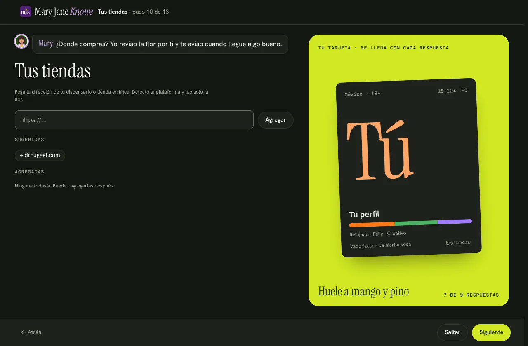Click the mjk logo icon
The image size is (528, 346).
click(x=26, y=12)
